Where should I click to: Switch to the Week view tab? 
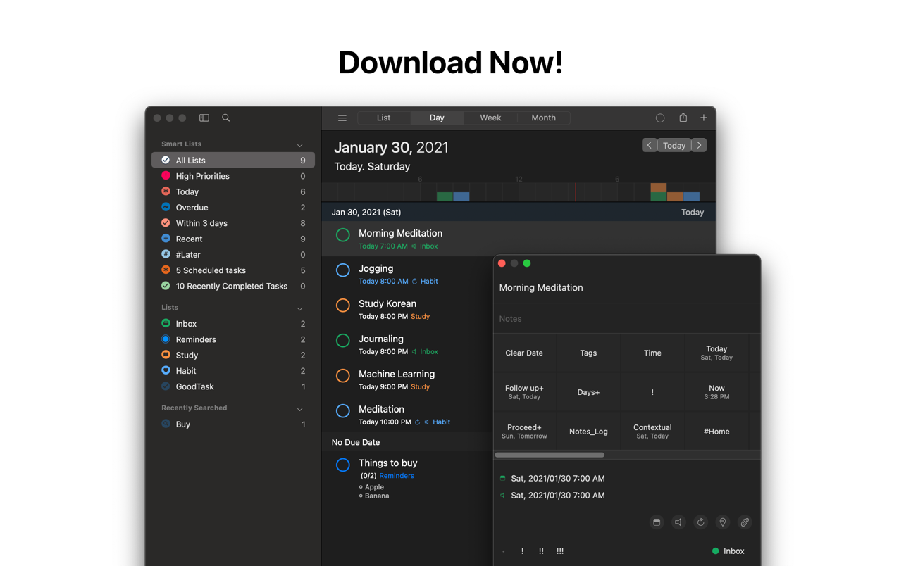(x=490, y=118)
